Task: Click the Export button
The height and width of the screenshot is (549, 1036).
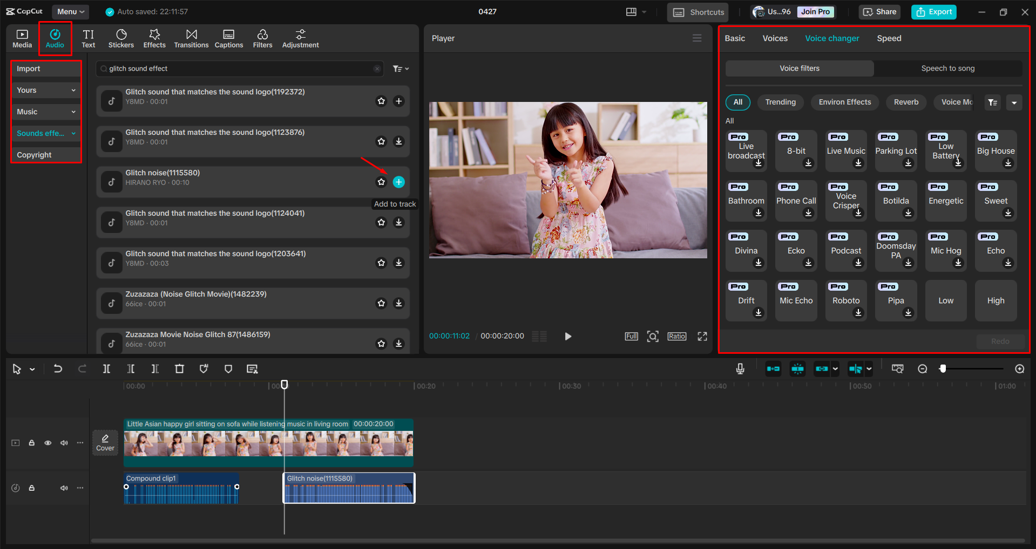Action: tap(933, 11)
